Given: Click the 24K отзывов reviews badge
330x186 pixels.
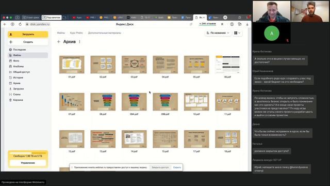Looking at the screenshot, I should tap(207, 24).
